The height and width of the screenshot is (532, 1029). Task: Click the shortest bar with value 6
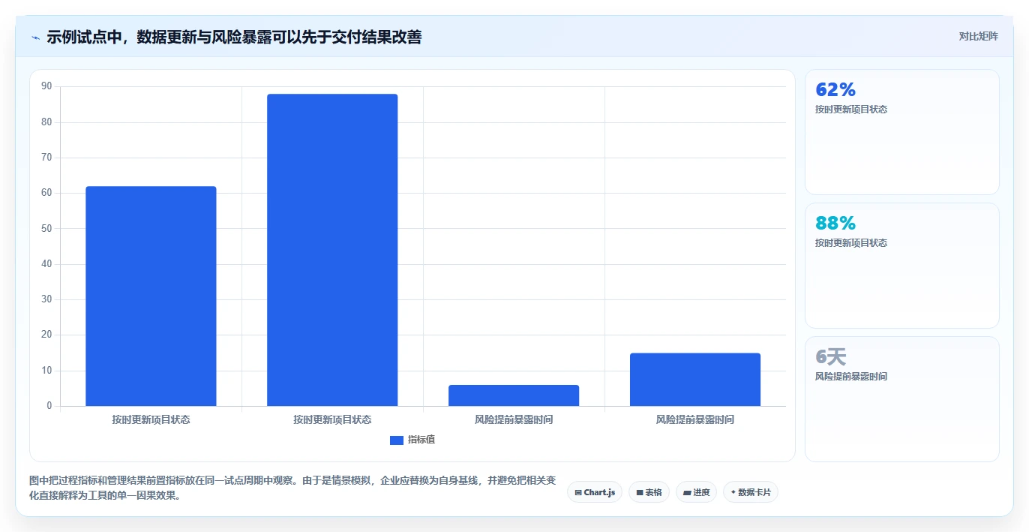[514, 395]
